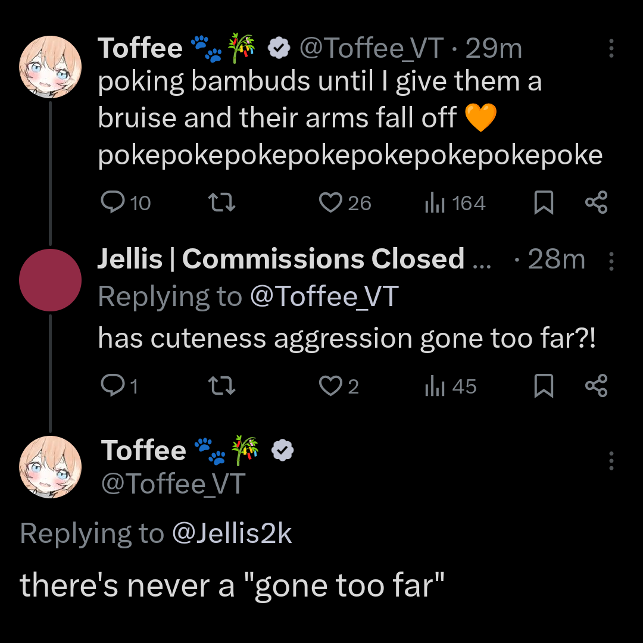The image size is (643, 643).
Task: Retweet Toffee's poking bambuds tweet
Action: (224, 203)
